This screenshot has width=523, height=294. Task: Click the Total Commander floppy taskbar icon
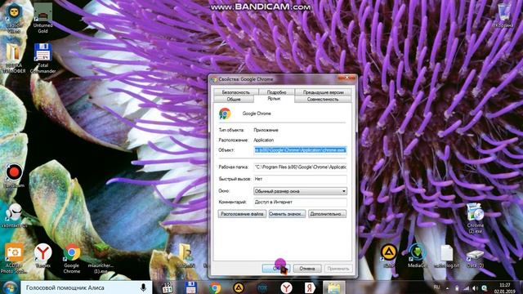(190, 287)
